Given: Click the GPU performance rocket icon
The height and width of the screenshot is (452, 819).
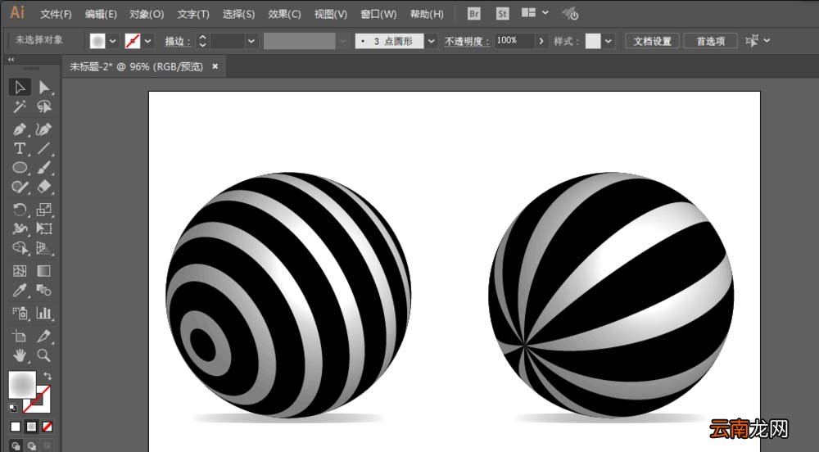Looking at the screenshot, I should [x=570, y=14].
